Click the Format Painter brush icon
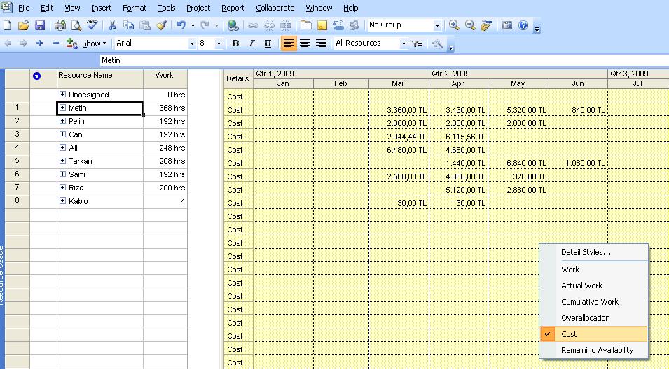 click(x=160, y=25)
